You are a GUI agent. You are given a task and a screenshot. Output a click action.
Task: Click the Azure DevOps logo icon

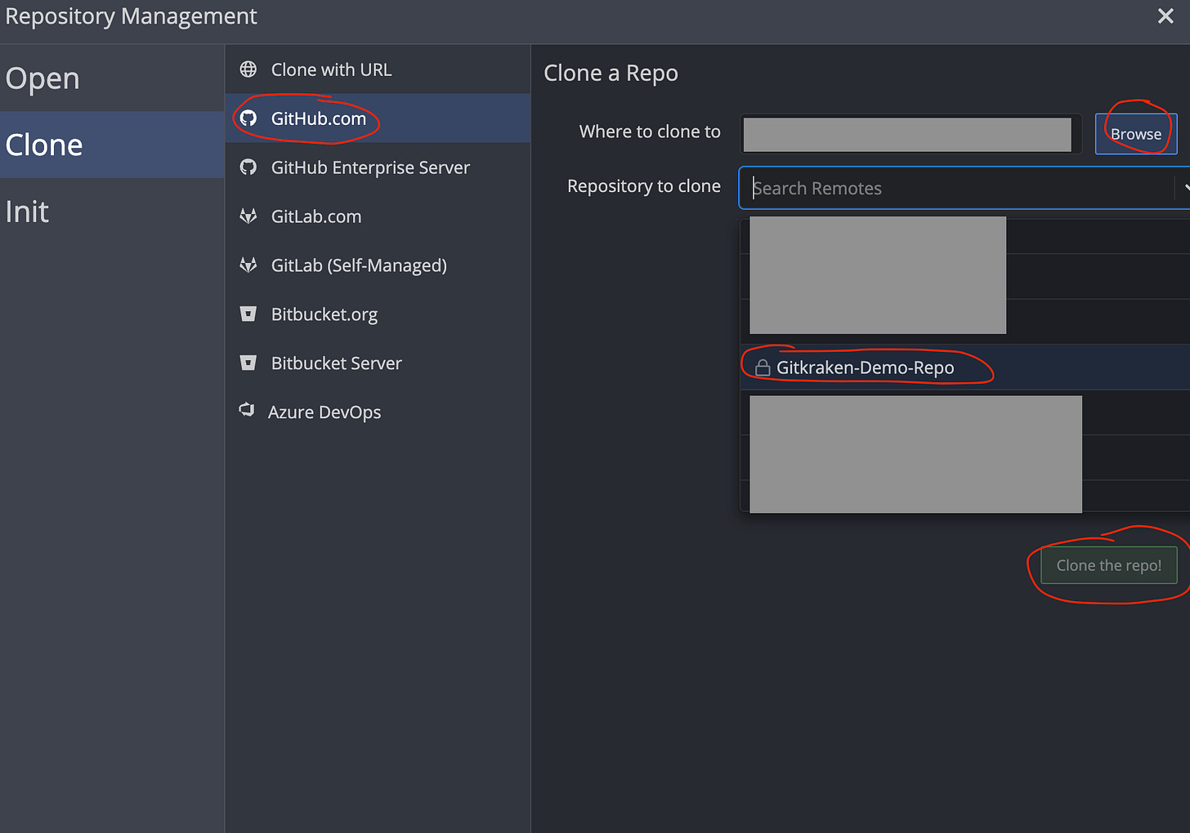point(247,410)
